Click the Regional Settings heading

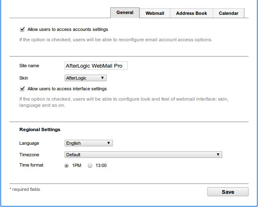(x=40, y=129)
